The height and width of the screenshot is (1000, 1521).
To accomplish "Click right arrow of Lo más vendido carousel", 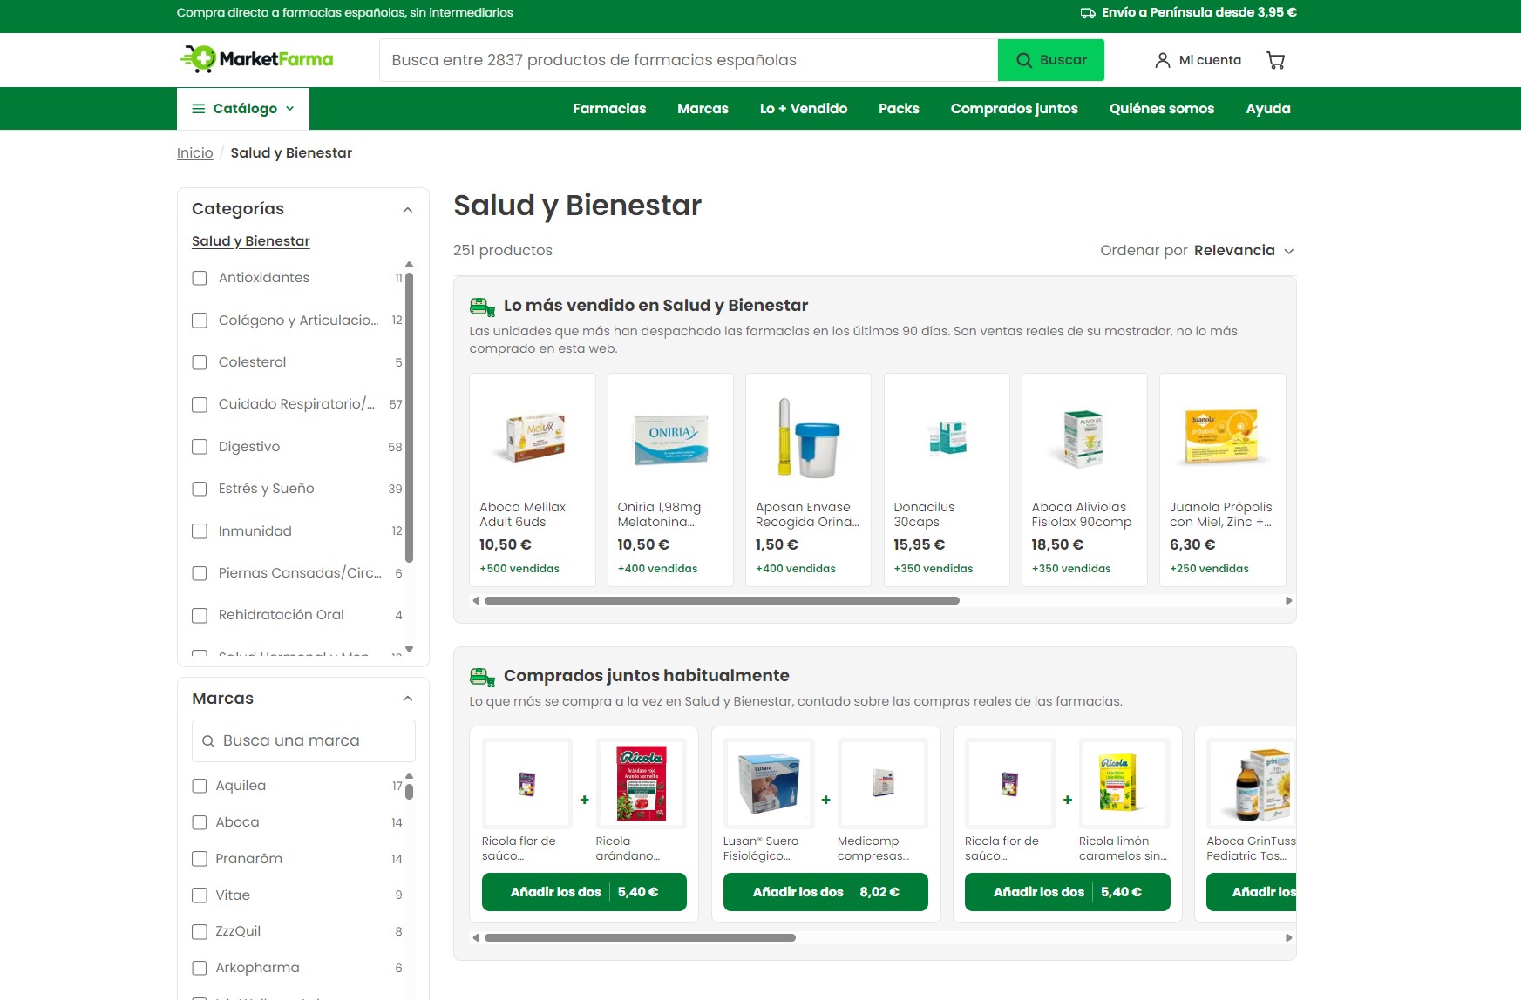I will [1289, 600].
